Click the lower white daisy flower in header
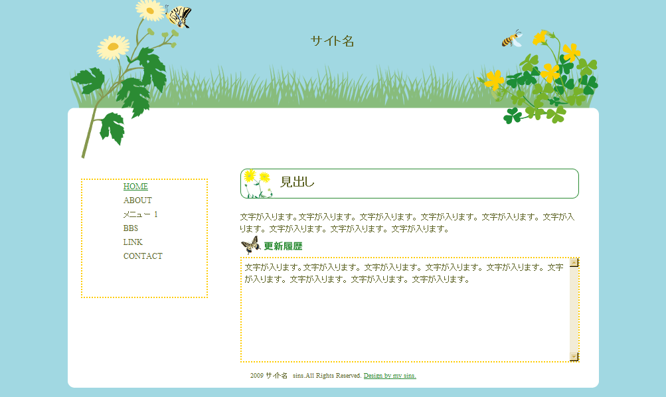The width and height of the screenshot is (666, 397). (114, 47)
